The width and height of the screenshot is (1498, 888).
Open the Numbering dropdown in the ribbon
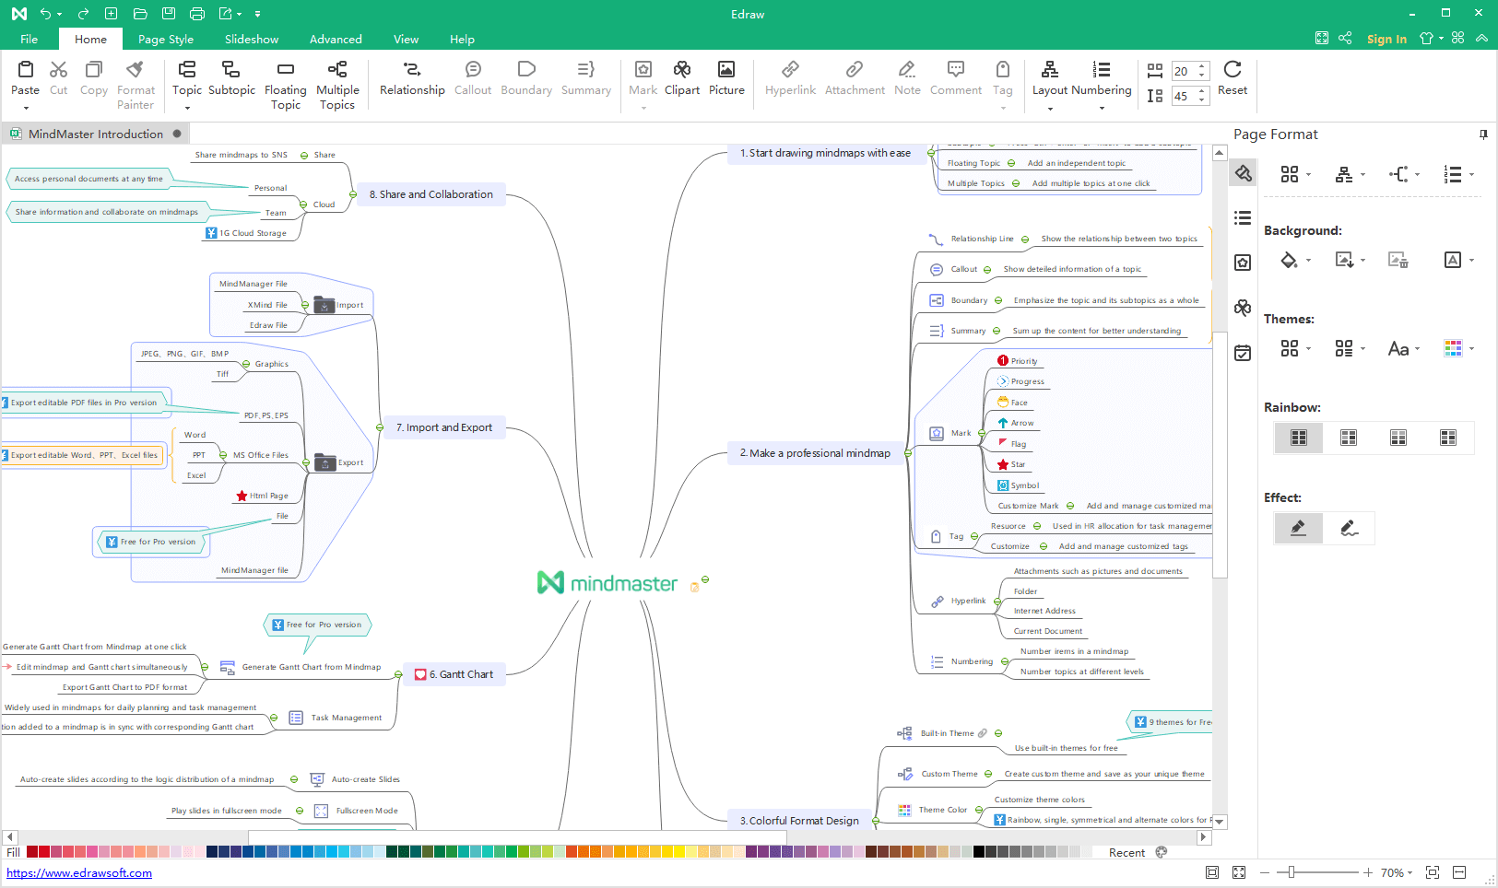[x=1101, y=109]
